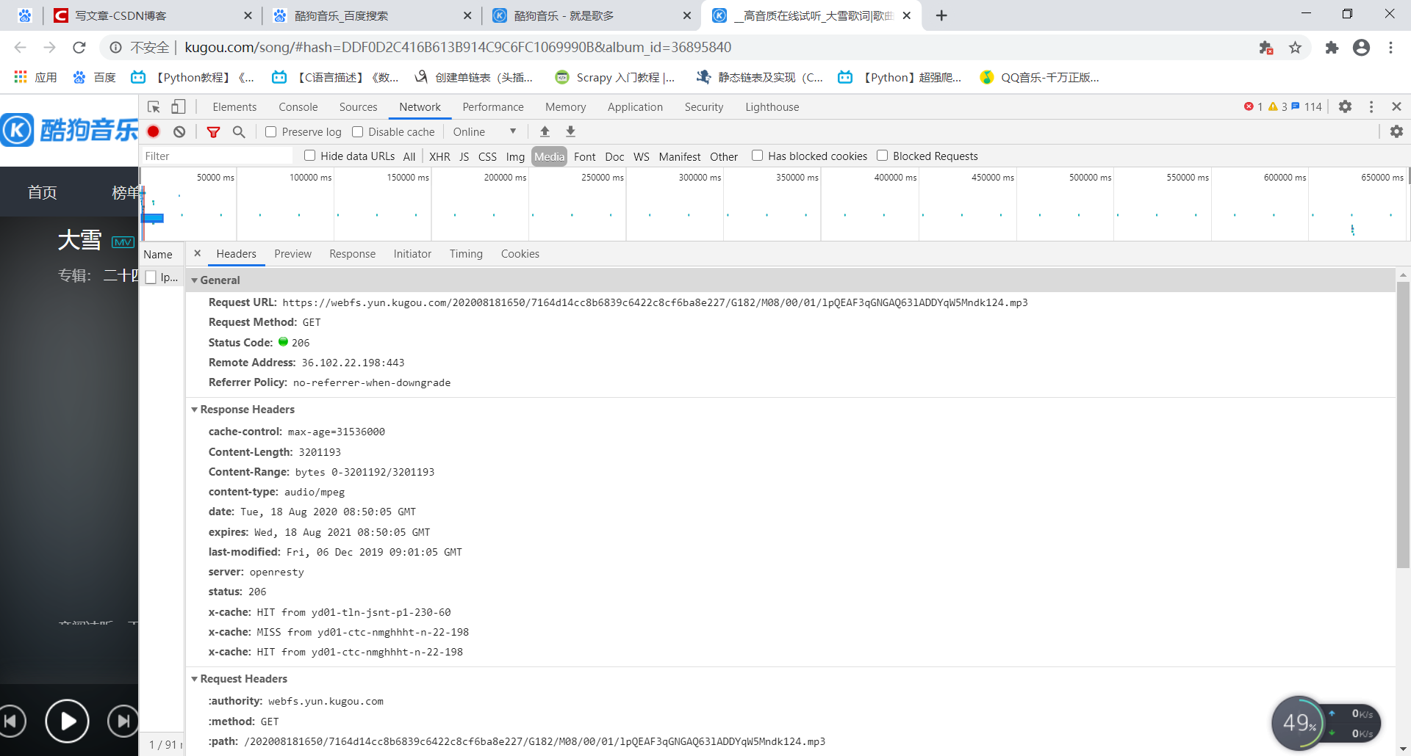1411x756 pixels.
Task: Import HAR file with upload arrow
Action: point(545,131)
